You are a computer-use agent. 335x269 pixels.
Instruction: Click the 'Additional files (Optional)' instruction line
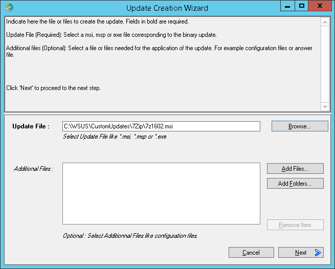[159, 51]
